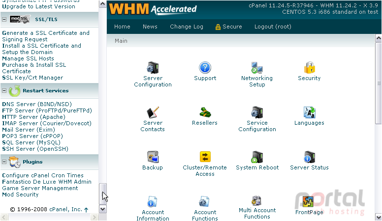
Task: Open SSL Key/Crt Manager link
Action: 32,78
